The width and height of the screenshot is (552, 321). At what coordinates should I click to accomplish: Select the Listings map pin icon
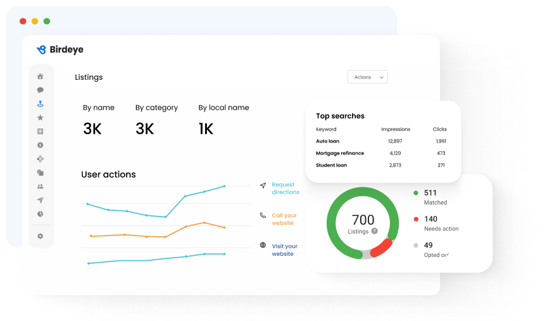point(40,104)
